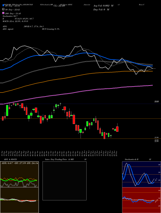Open the MACD mini chart below ADX
Screen dimensions: 161x213
[x=19, y=200]
